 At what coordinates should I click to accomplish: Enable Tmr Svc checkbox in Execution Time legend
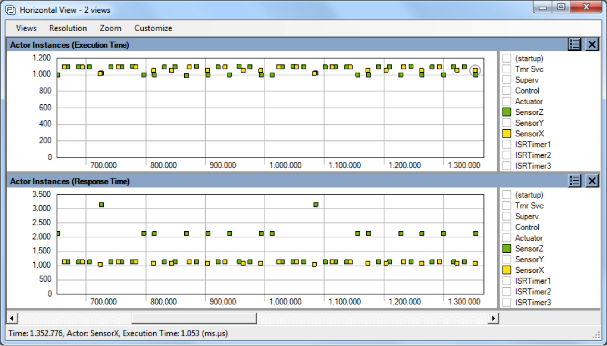[x=507, y=69]
